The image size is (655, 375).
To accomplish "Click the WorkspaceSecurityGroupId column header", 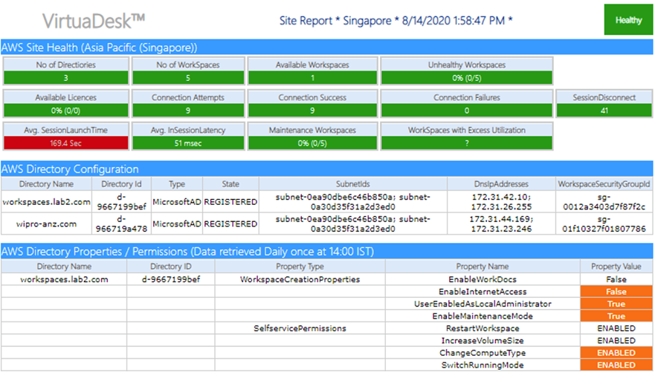I will click(x=604, y=183).
